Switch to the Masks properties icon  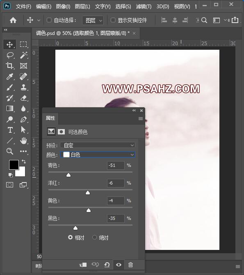61,132
